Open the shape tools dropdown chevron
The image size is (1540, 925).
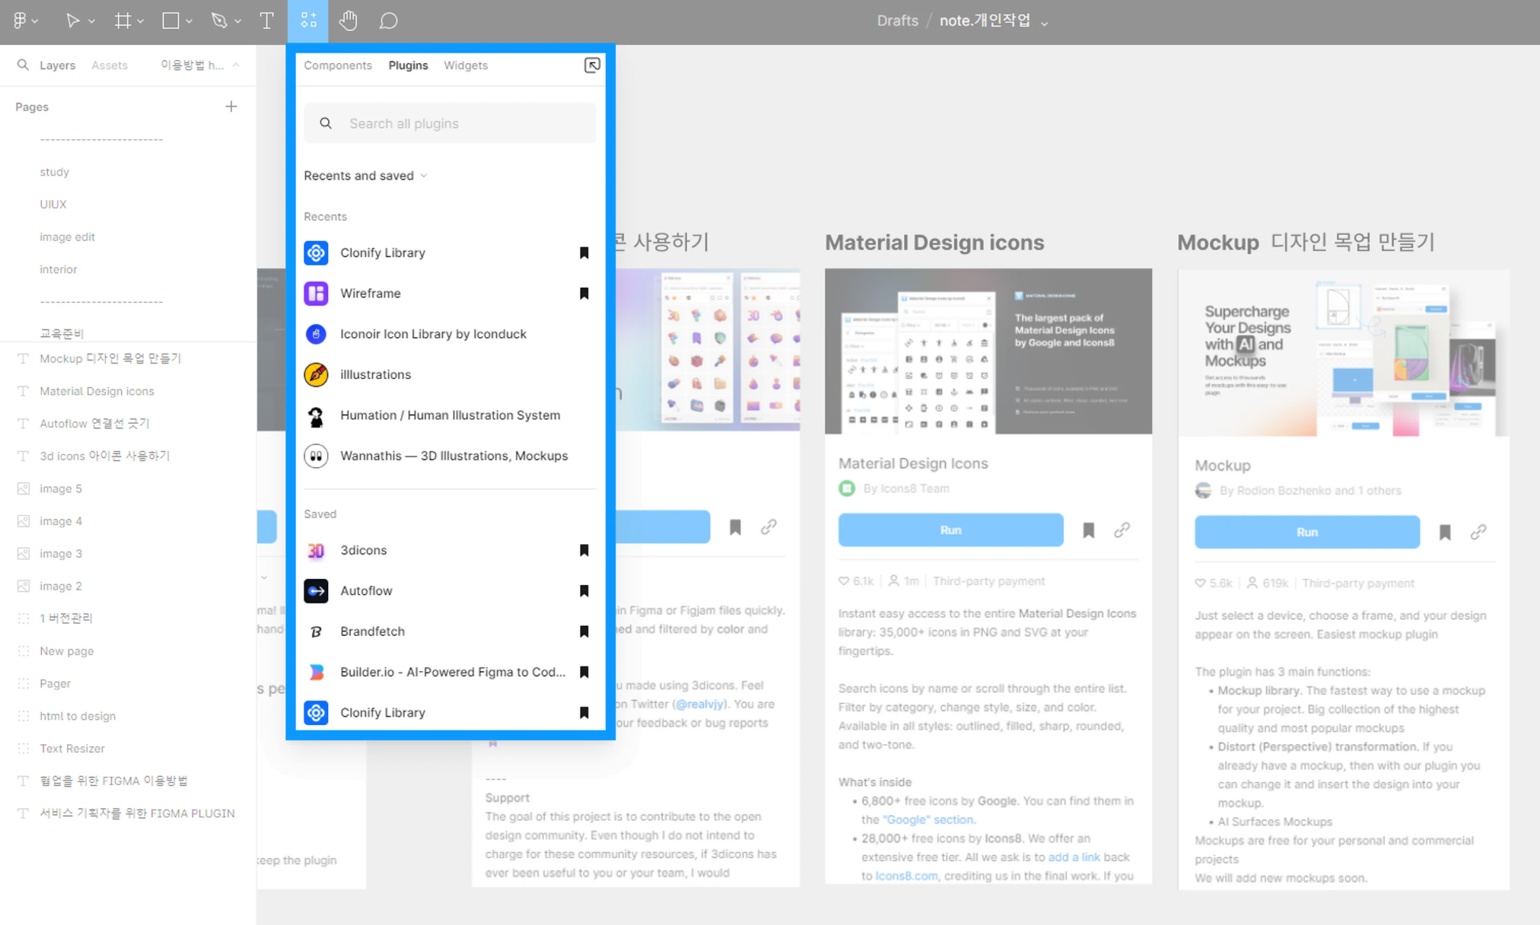189,21
